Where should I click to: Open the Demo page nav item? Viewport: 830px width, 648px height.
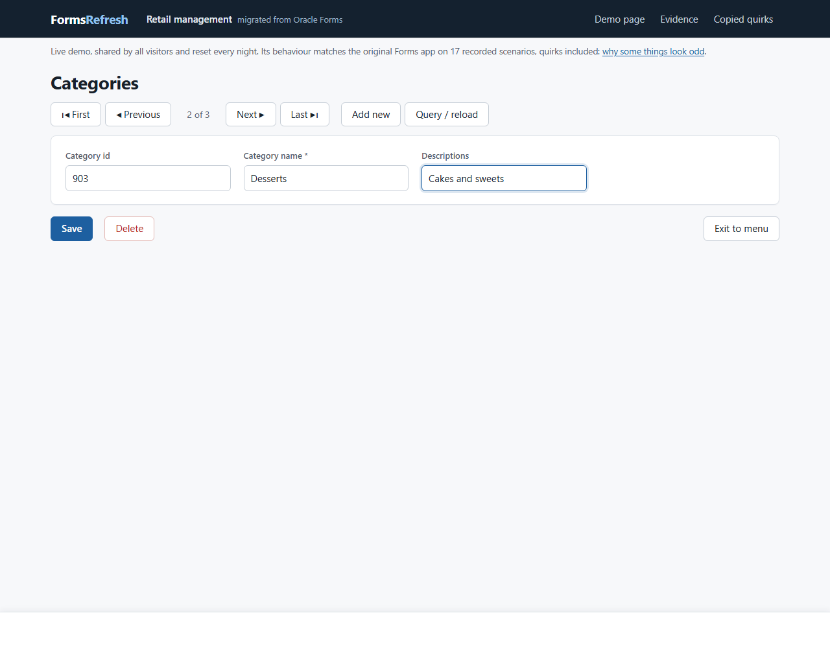(x=620, y=19)
